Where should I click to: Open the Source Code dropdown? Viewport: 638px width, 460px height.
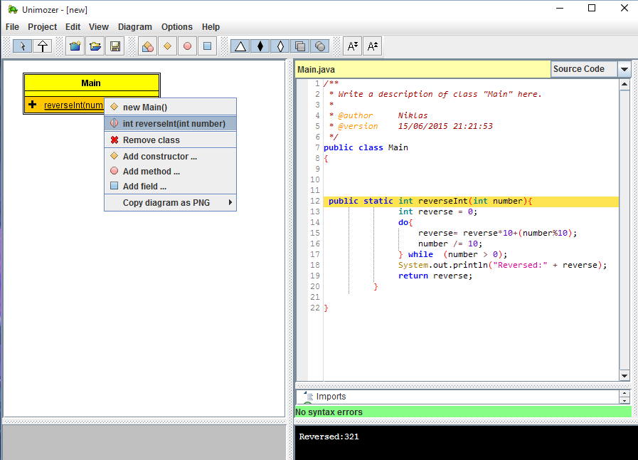(x=624, y=69)
